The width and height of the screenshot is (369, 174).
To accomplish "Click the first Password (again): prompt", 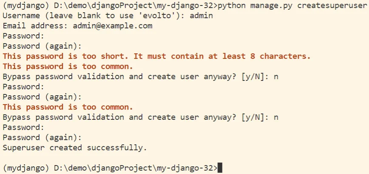I will 42,46.
